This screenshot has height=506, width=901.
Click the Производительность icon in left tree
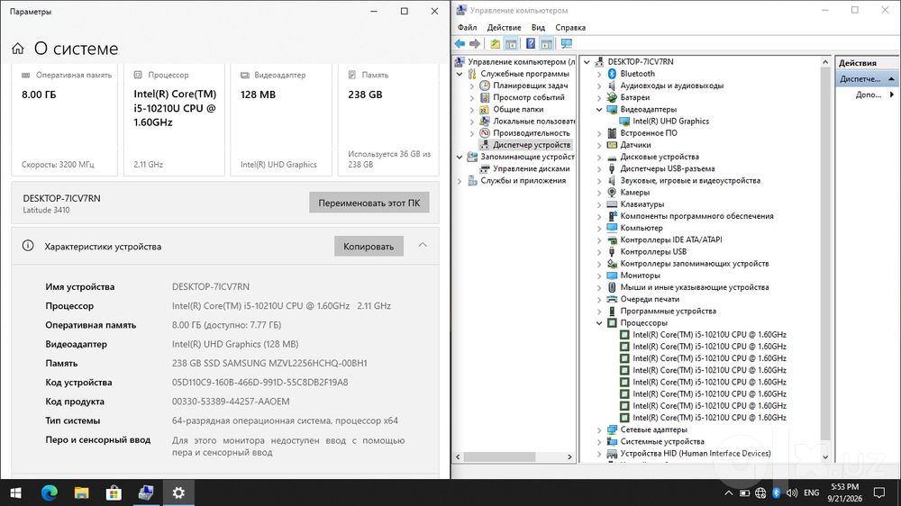485,133
